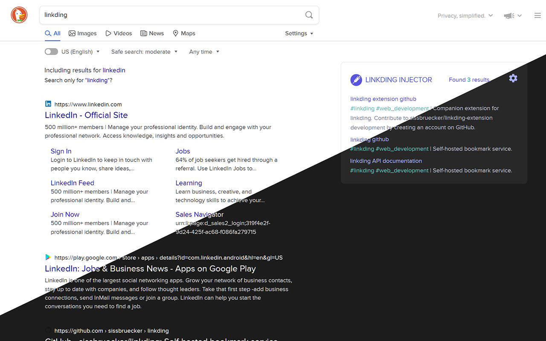Open the Linkding Injector settings gear icon

coord(513,78)
